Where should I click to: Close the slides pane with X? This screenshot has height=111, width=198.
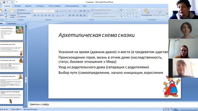25,23
